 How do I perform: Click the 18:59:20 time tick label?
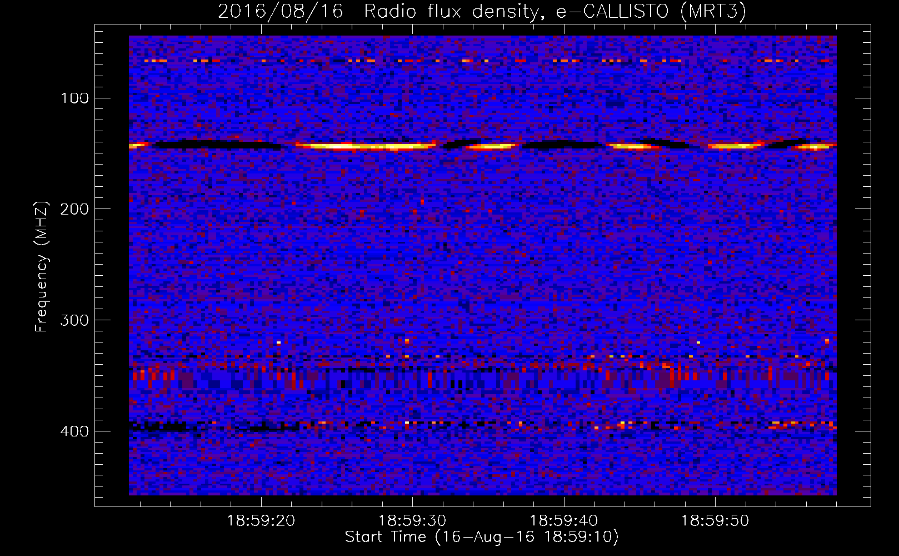(261, 521)
